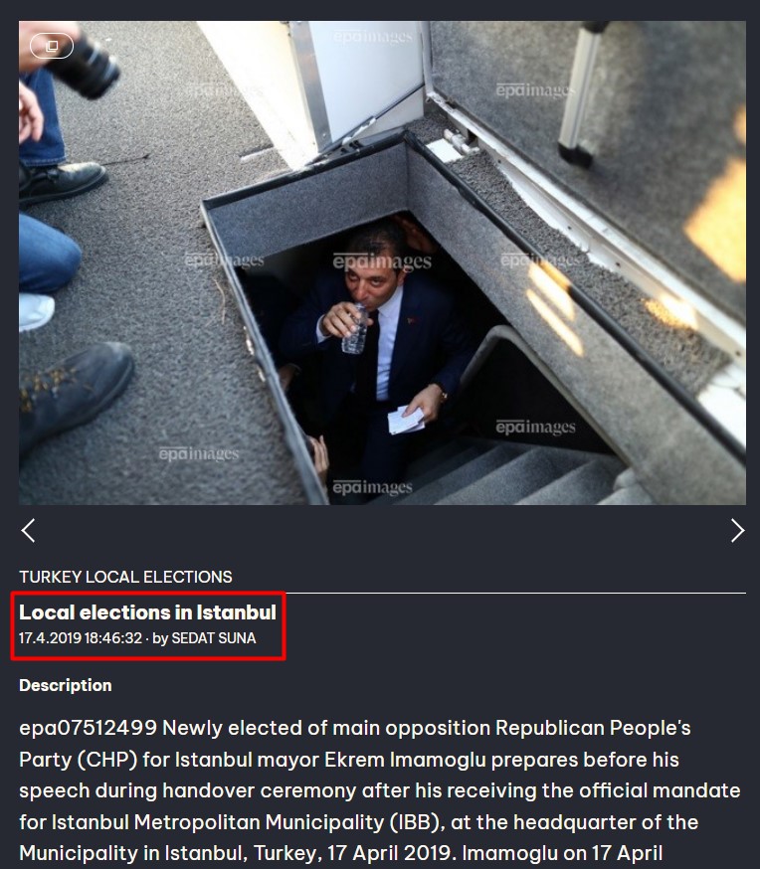Click the Description heading
Screen dimensions: 760x869
[x=66, y=686]
